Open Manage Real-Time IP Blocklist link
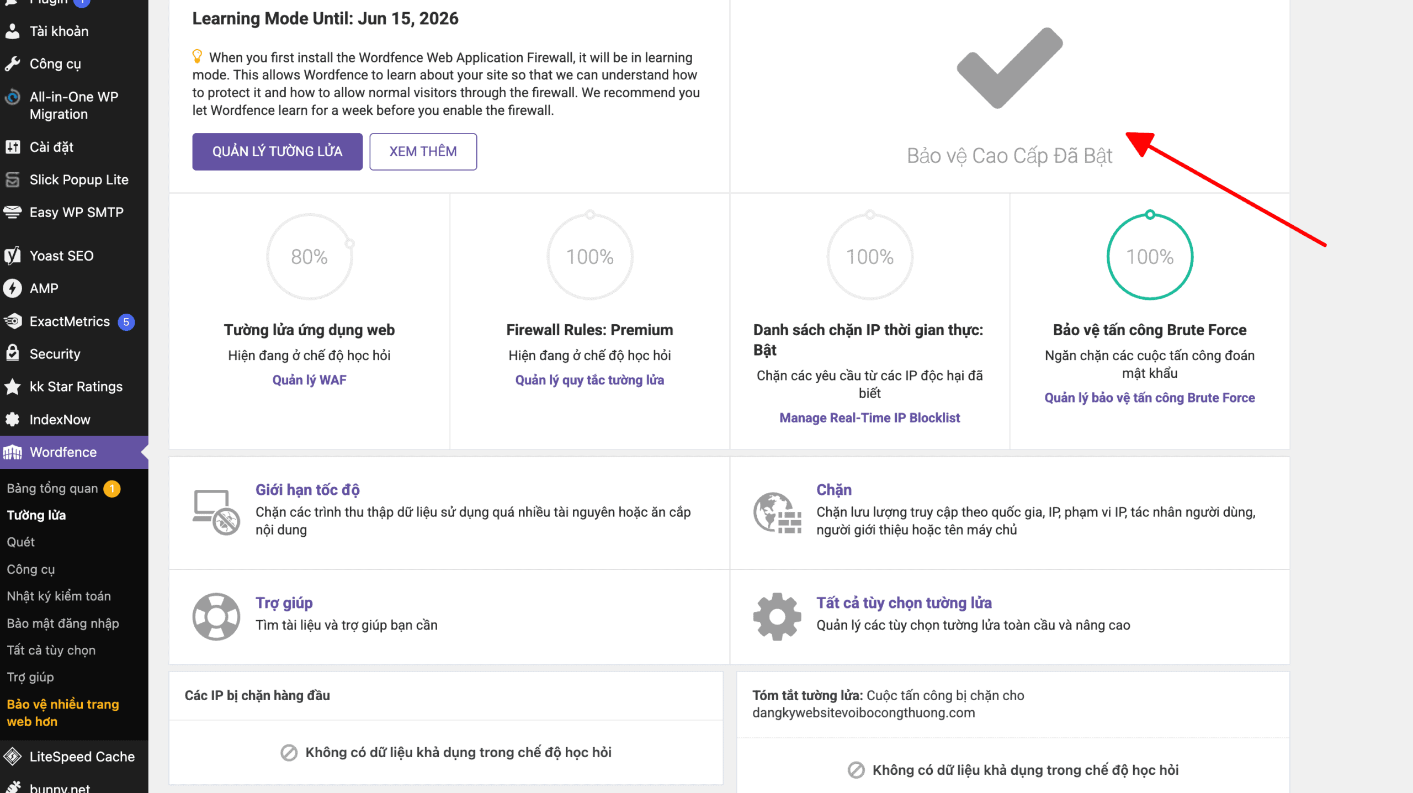This screenshot has width=1413, height=793. coord(869,417)
